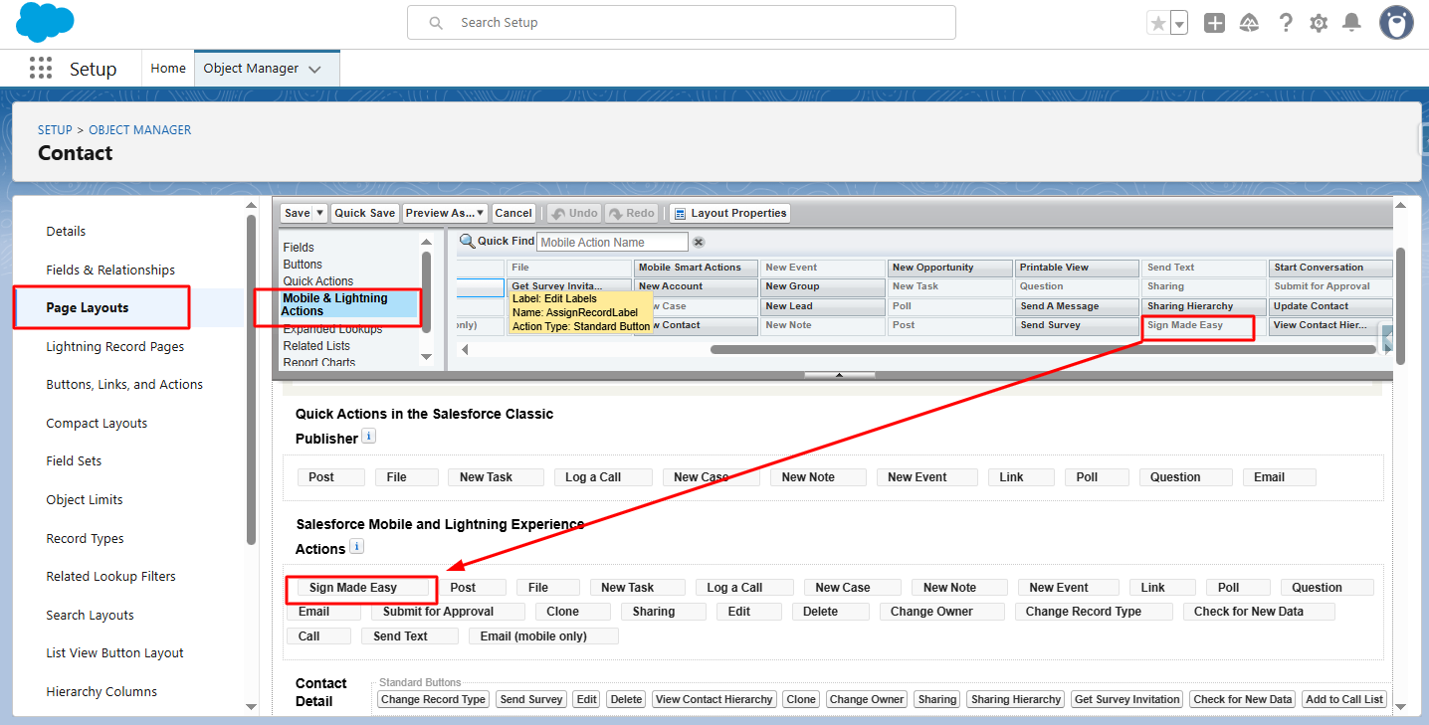Image resolution: width=1429 pixels, height=725 pixels.
Task: Click the Quick Save button
Action: pos(364,213)
